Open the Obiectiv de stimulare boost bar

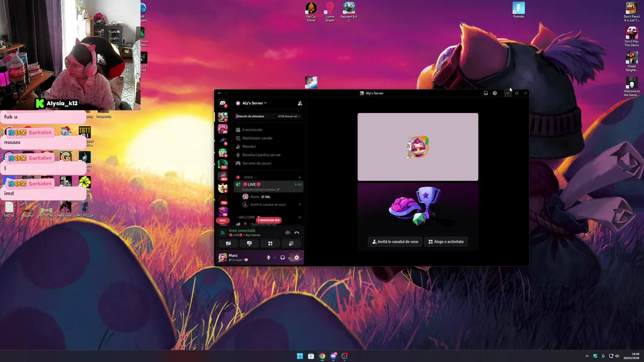click(x=268, y=116)
